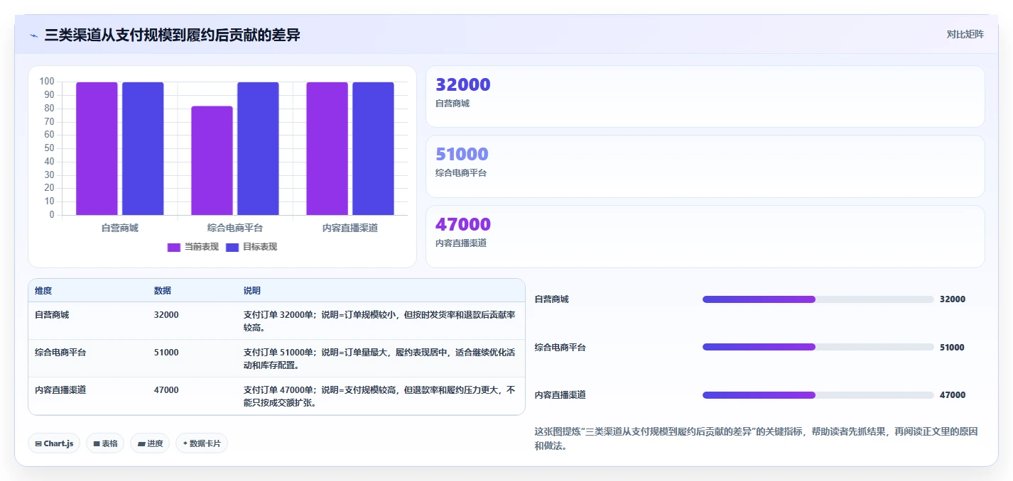This screenshot has width=1013, height=481.
Task: Select the 综合电商平台 cell in the table
Action: click(x=60, y=352)
